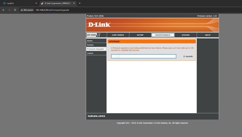Click the Not secure warning badge
This screenshot has width=242, height=137.
coord(27,10)
